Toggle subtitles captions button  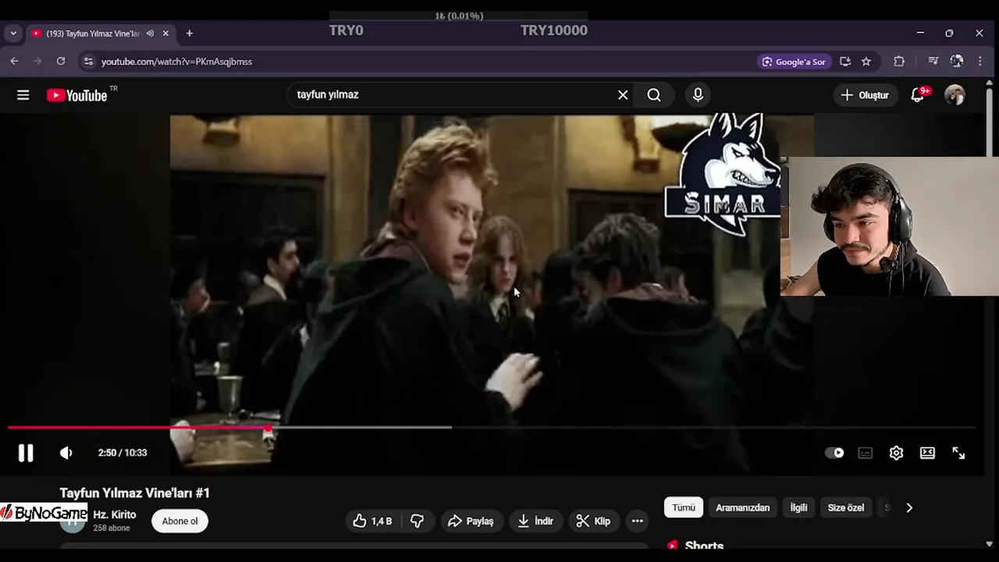[865, 453]
